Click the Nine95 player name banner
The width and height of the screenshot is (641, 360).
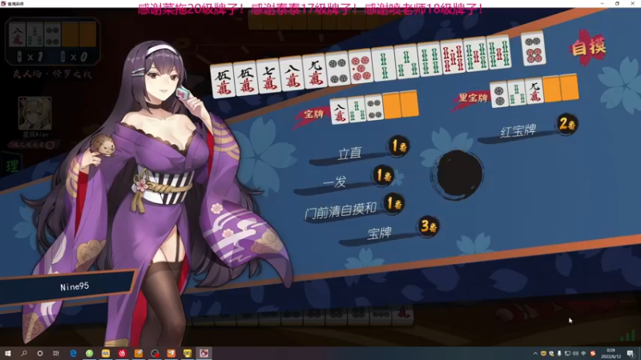69,287
